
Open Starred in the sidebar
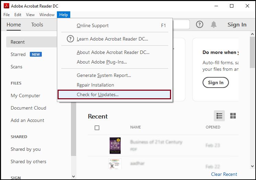point(18,54)
